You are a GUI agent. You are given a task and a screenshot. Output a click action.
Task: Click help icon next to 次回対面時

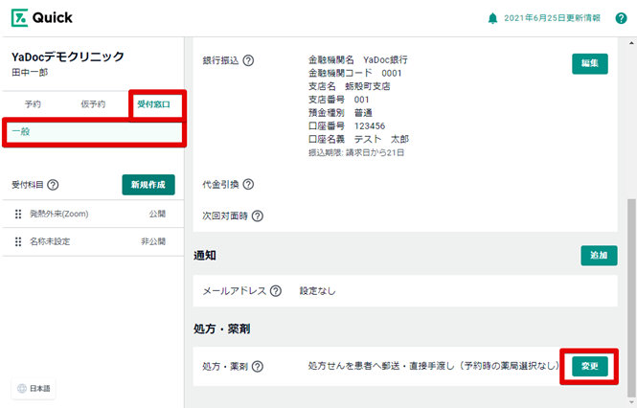258,215
